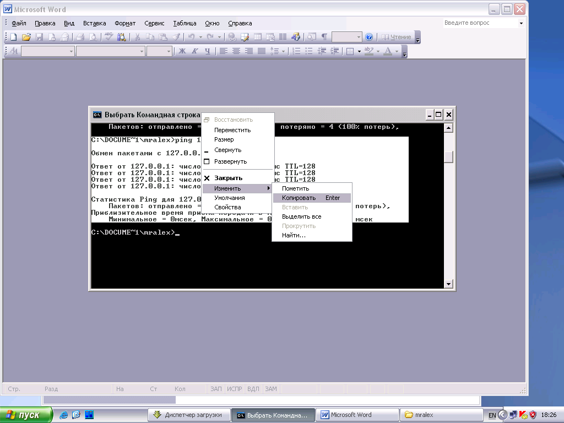The image size is (564, 423).
Task: Click the Drawing toolbar icon
Action: 296,37
